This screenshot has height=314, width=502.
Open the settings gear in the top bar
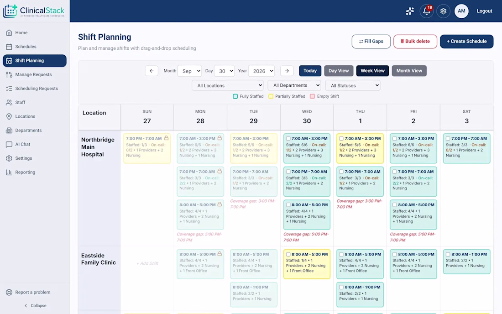[x=444, y=11]
